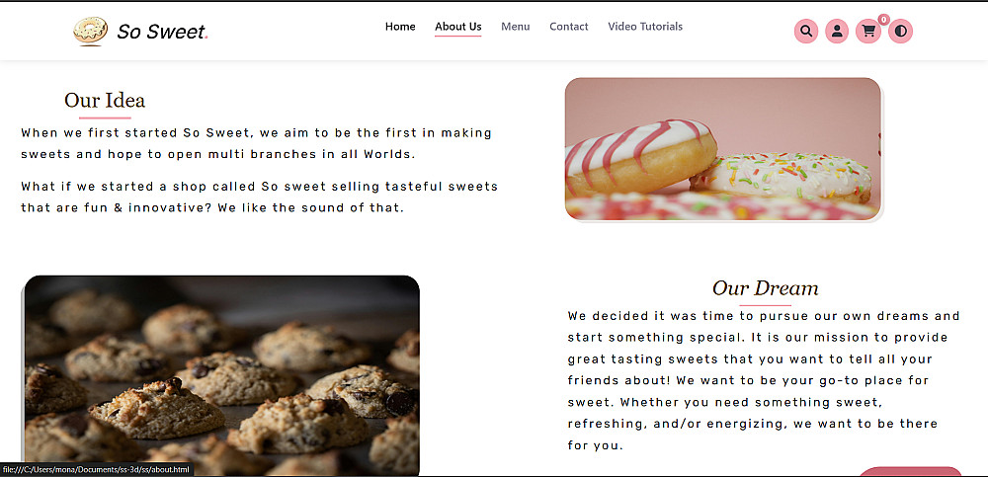Click the Our Idea heading
The width and height of the screenshot is (988, 477).
[x=105, y=100]
